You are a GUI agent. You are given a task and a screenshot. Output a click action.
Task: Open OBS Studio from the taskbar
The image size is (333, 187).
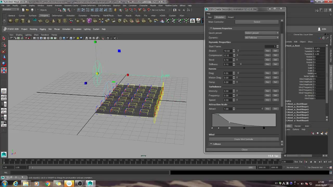pyautogui.click(x=80, y=184)
